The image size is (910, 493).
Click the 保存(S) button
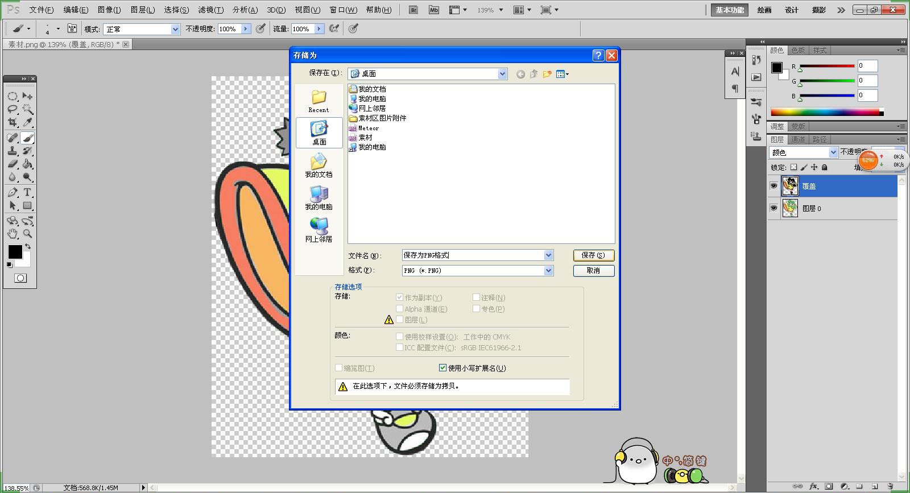click(x=594, y=255)
